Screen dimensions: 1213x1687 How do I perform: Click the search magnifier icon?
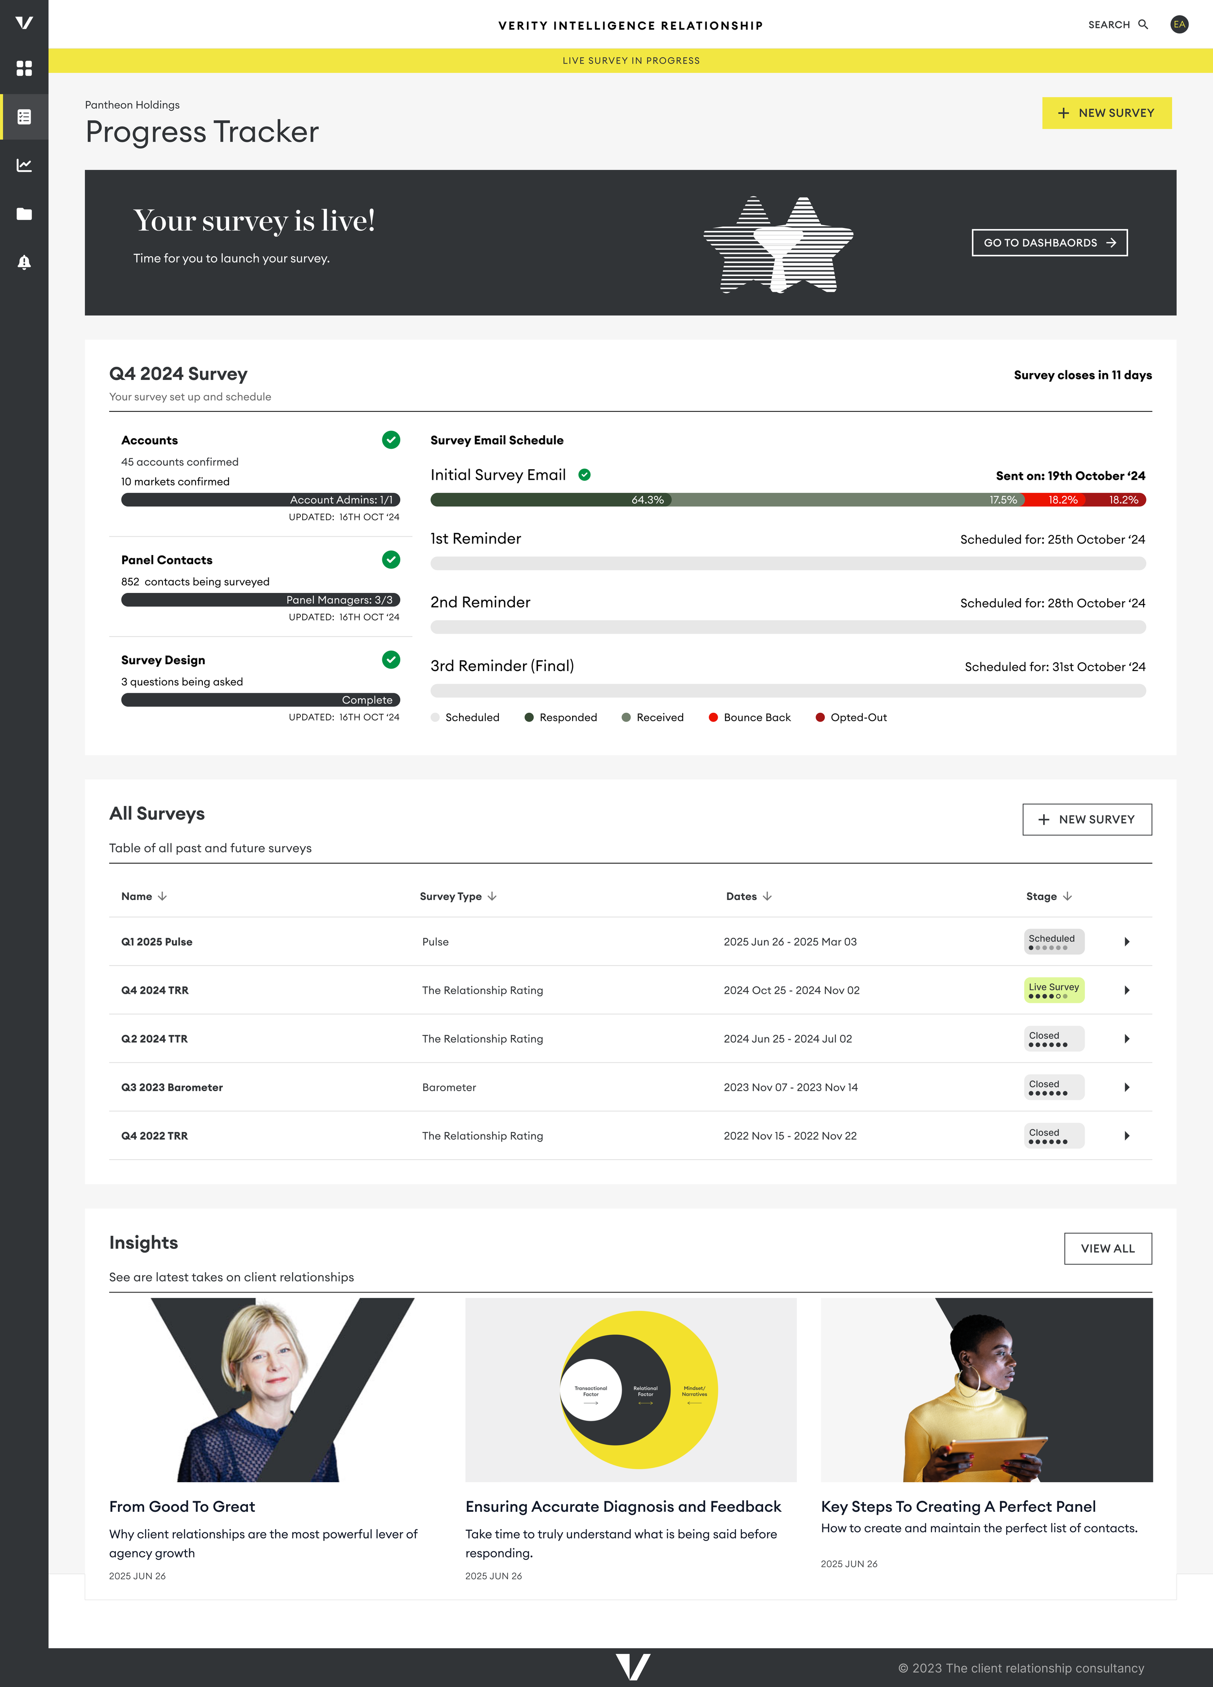(1143, 25)
